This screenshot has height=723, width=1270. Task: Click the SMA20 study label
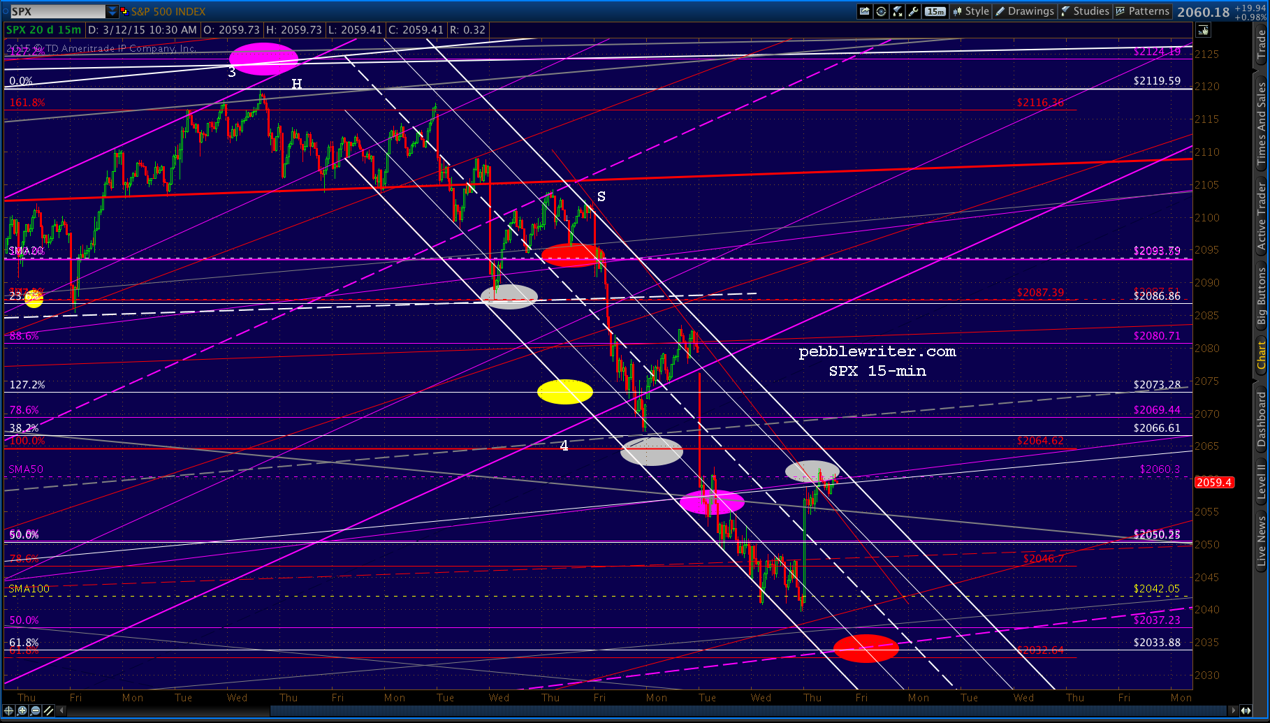(x=26, y=251)
